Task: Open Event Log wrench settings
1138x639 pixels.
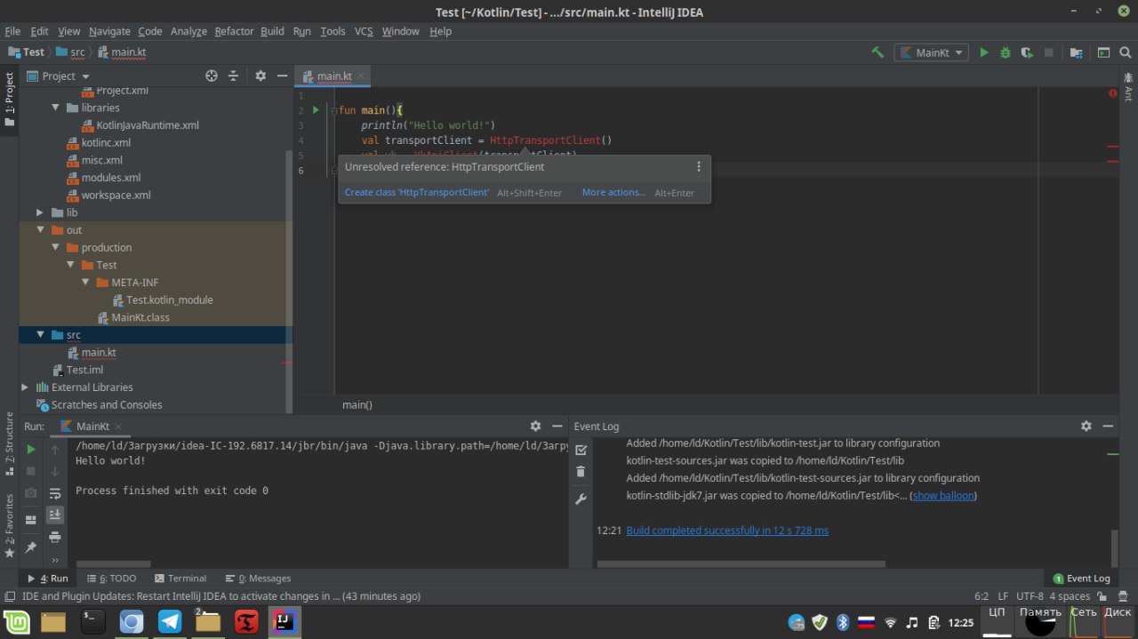Action: tap(581, 499)
